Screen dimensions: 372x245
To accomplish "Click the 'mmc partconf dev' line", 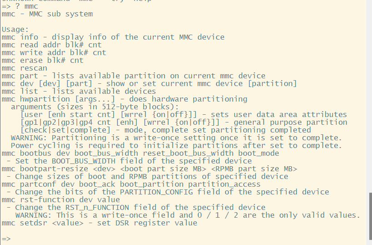I will point(131,184).
